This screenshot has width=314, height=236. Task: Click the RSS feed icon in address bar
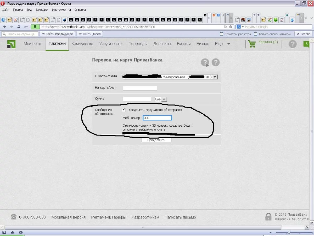(x=226, y=27)
